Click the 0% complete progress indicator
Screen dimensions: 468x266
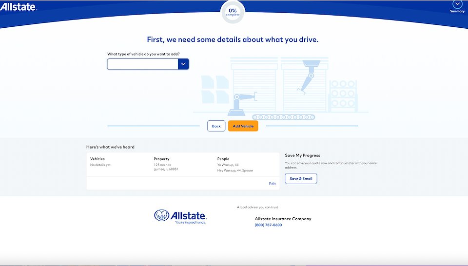(x=233, y=12)
